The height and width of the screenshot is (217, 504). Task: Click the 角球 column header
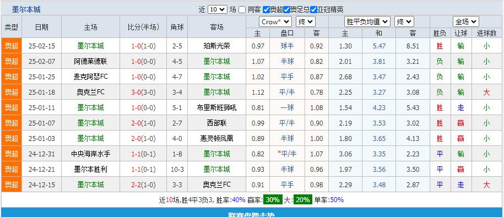pos(177,28)
